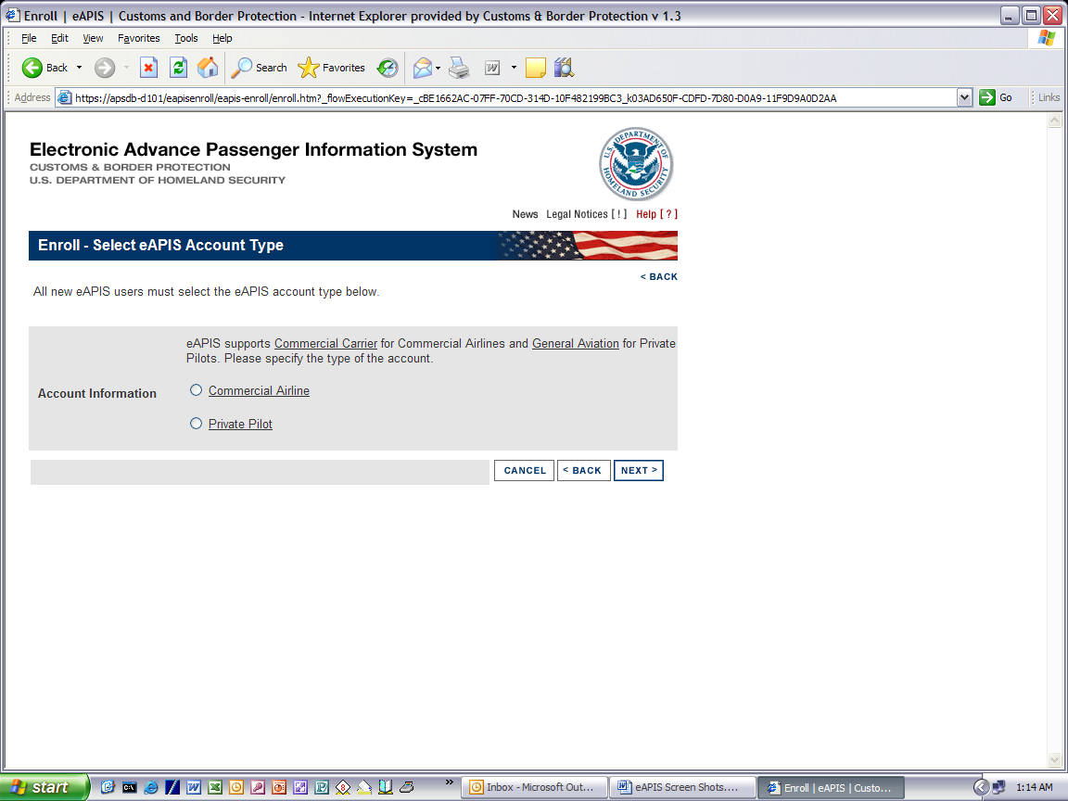Viewport: 1068px width, 801px height.
Task: Click the 1:14 AM system clock
Action: point(1034,787)
